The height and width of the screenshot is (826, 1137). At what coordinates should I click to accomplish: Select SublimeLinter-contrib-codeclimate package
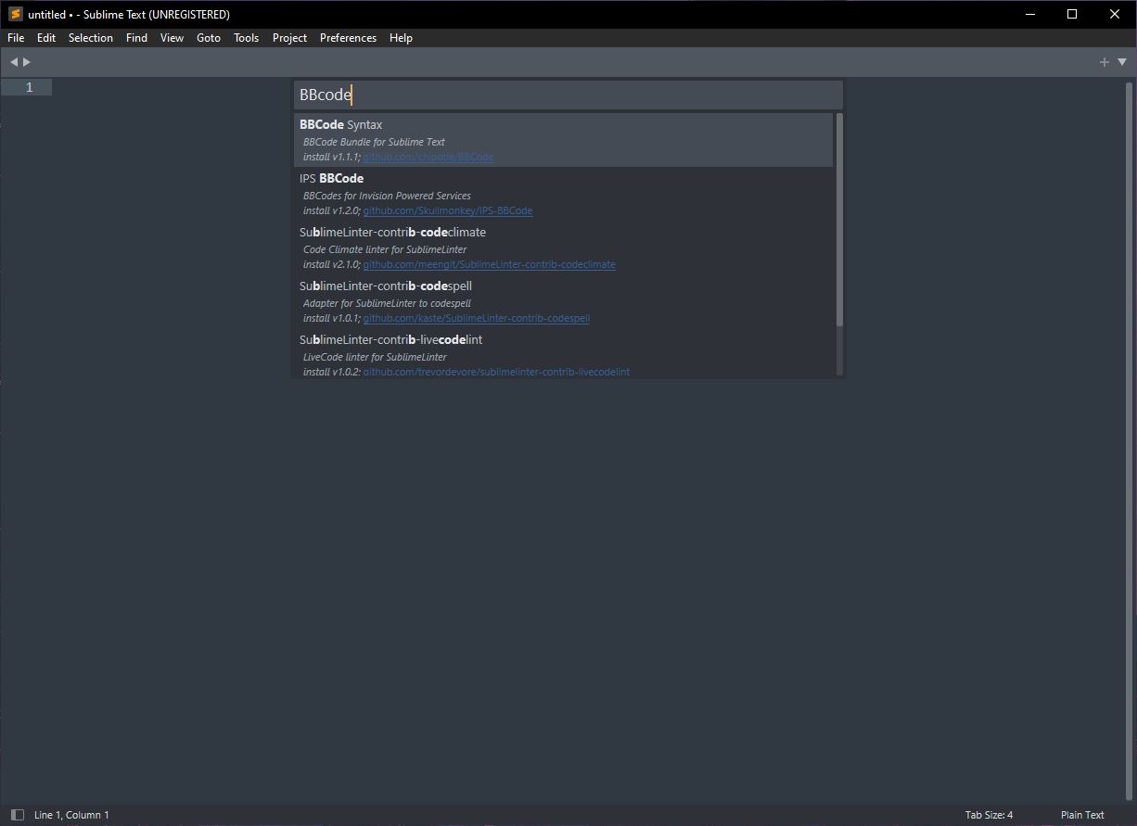point(564,248)
